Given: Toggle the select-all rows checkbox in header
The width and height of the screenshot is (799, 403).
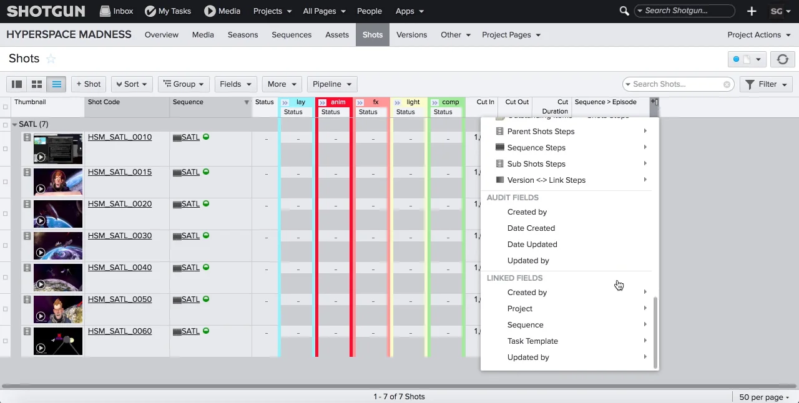Looking at the screenshot, I should (6, 107).
